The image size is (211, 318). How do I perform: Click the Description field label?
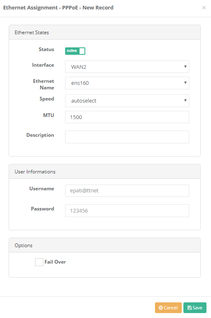pos(40,135)
